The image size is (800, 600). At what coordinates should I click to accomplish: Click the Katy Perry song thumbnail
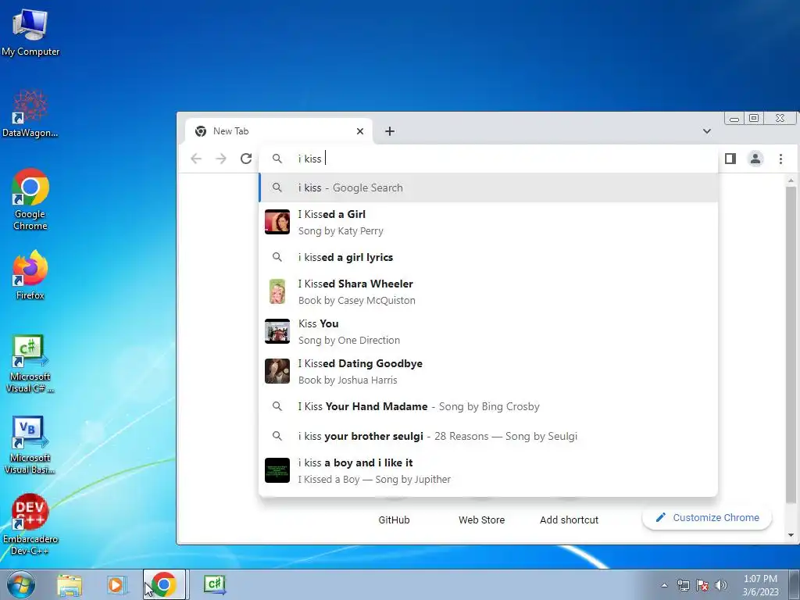[x=277, y=222]
